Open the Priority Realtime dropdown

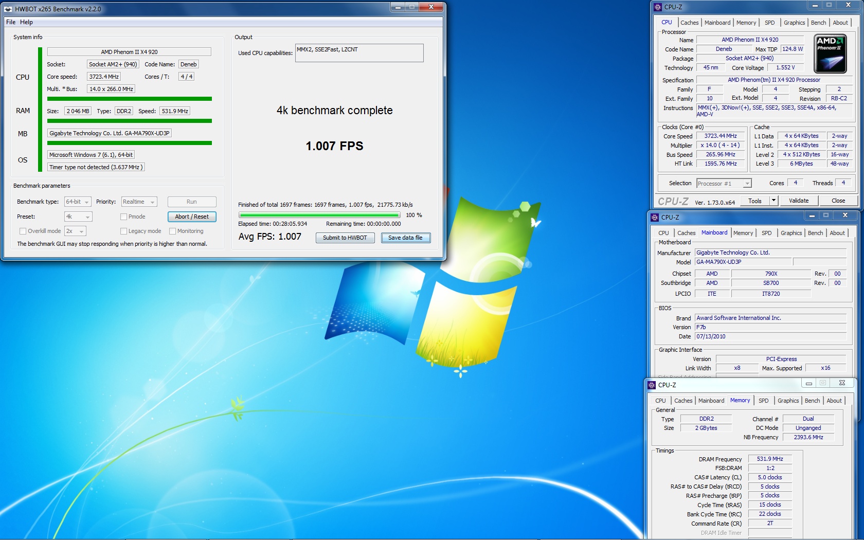coord(139,202)
